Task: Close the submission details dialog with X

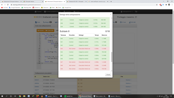Action: 110,14
